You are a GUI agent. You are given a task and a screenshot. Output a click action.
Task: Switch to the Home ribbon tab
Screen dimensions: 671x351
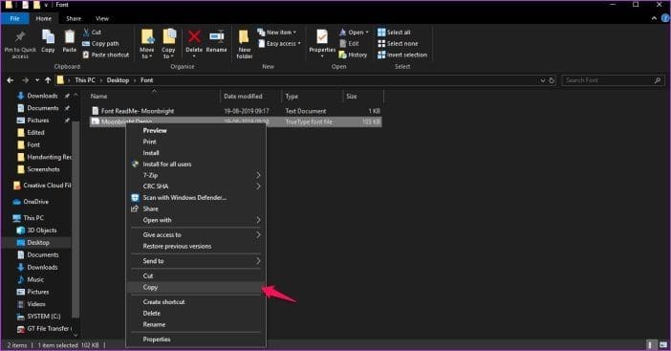click(44, 18)
